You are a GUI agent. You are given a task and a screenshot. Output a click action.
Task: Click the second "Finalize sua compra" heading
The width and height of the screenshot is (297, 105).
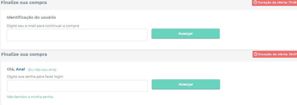24,55
